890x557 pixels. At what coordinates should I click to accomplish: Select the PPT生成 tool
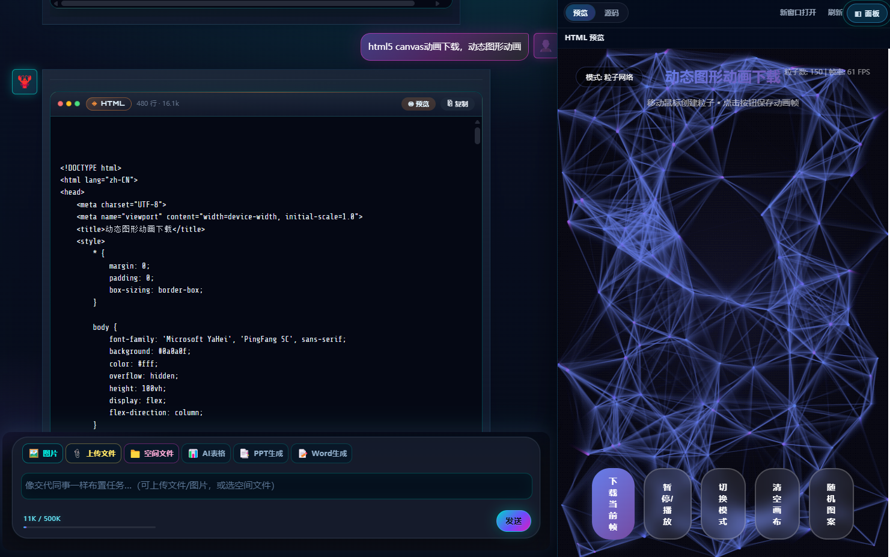(x=261, y=454)
